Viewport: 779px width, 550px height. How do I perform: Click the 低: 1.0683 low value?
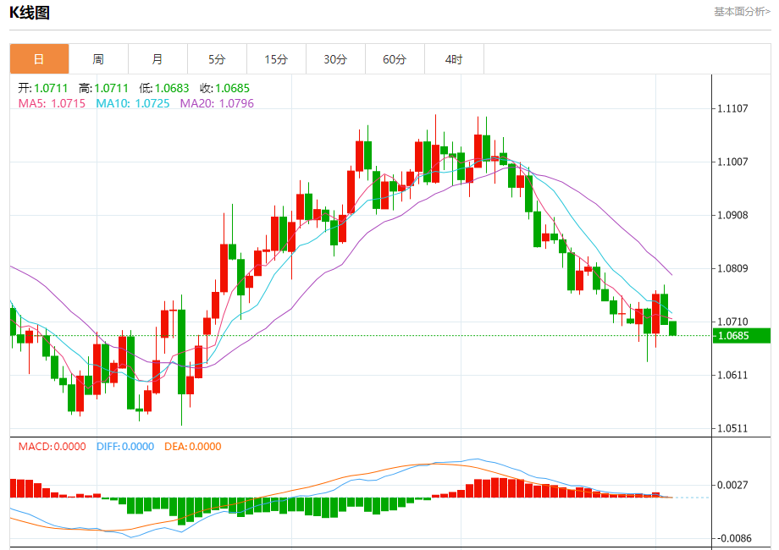coord(164,88)
